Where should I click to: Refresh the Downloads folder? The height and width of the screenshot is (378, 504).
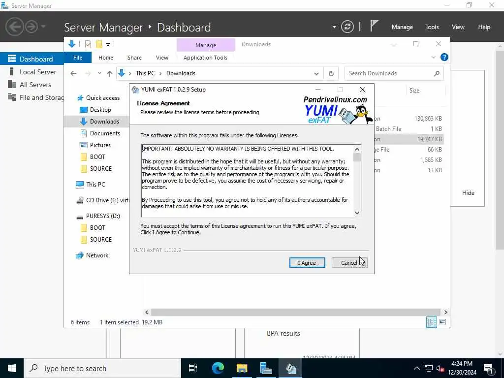tap(331, 74)
